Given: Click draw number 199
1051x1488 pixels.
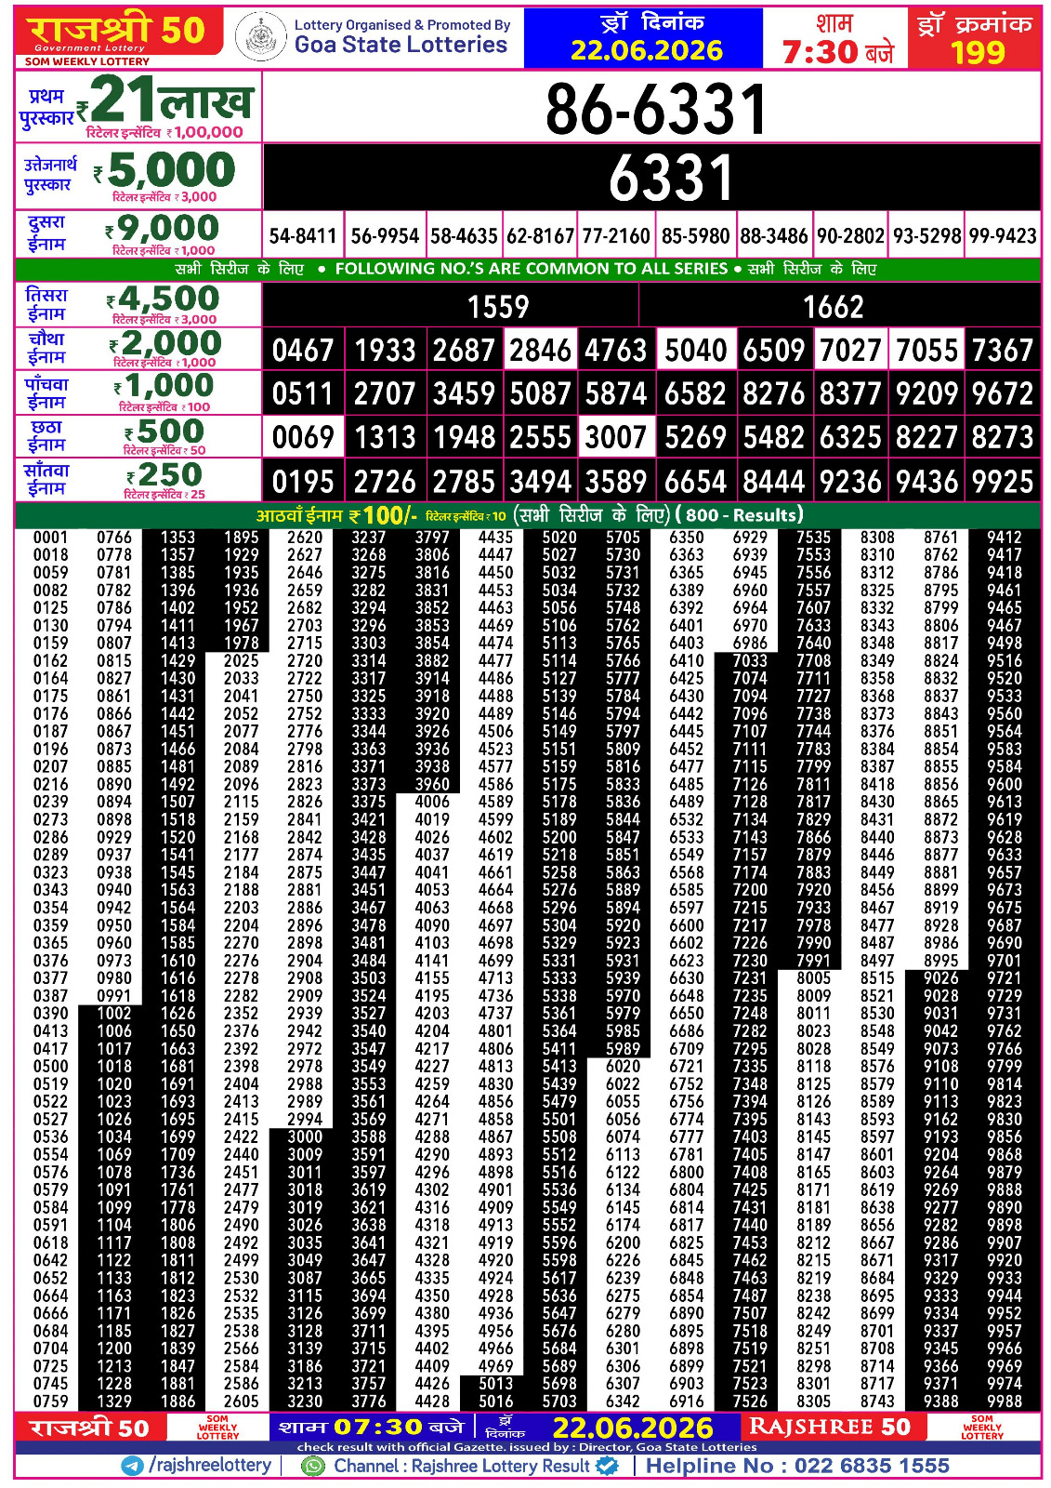Looking at the screenshot, I should click(978, 53).
